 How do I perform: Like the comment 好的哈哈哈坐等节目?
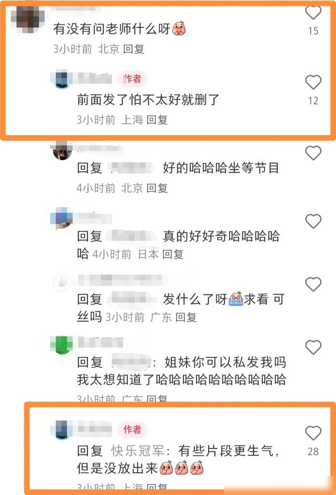(x=313, y=153)
